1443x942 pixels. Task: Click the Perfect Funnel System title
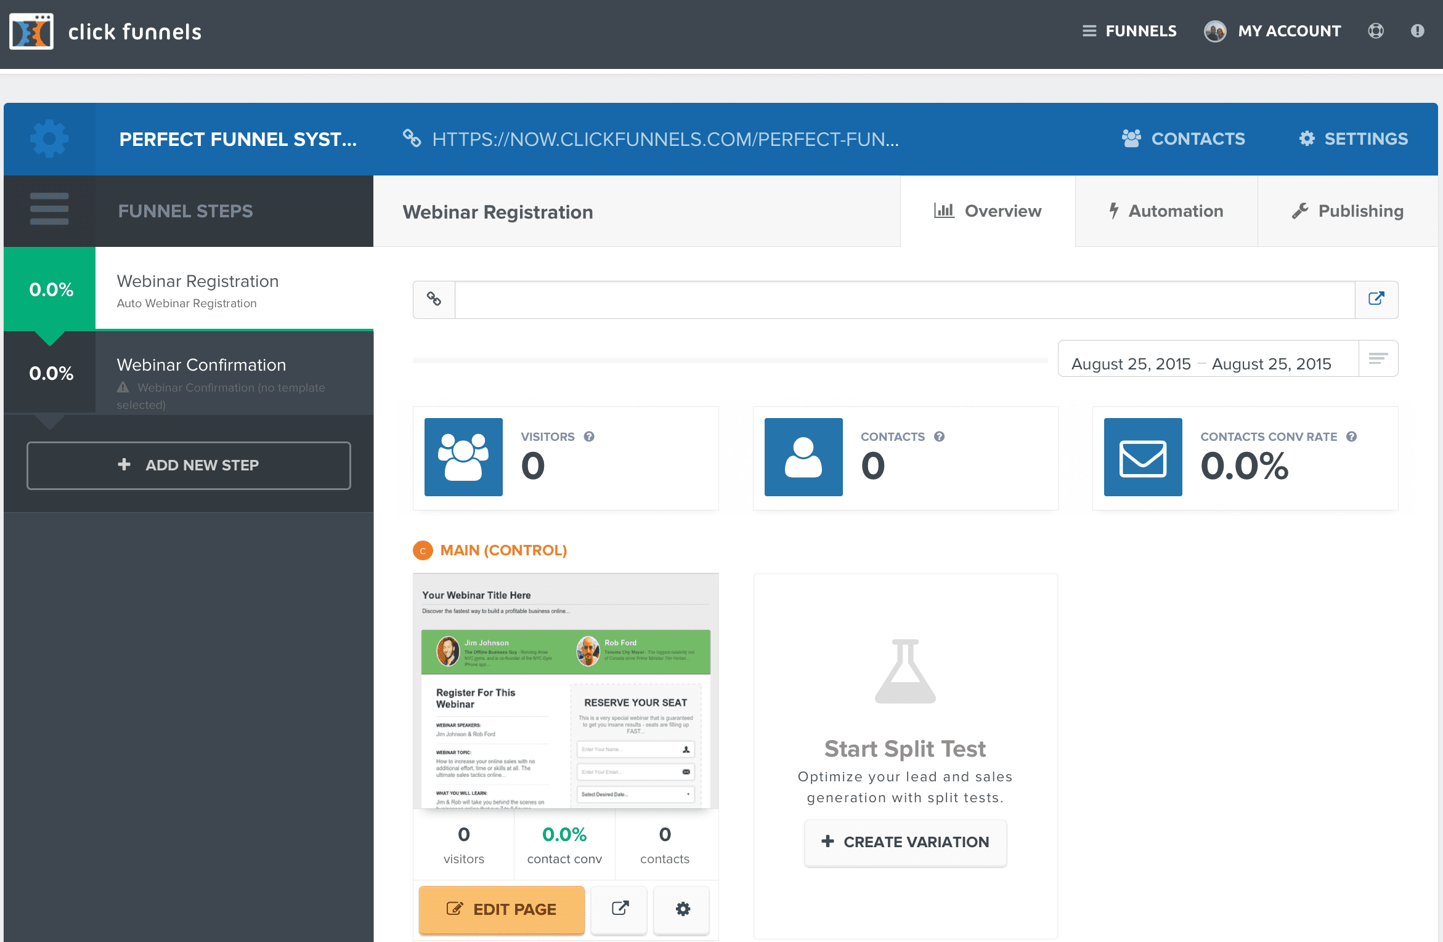coord(238,139)
